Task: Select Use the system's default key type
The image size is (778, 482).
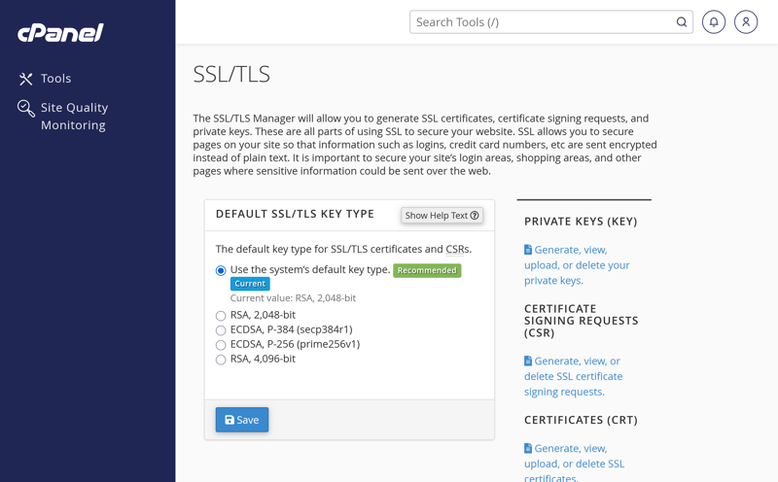Action: (221, 270)
